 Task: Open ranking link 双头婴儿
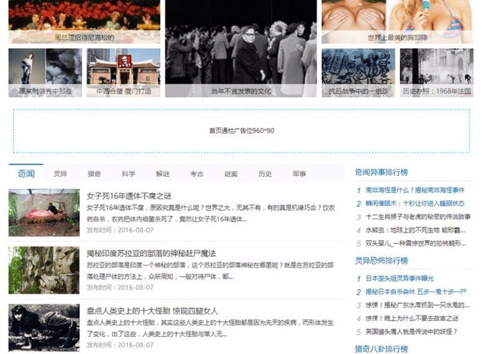[x=416, y=243]
